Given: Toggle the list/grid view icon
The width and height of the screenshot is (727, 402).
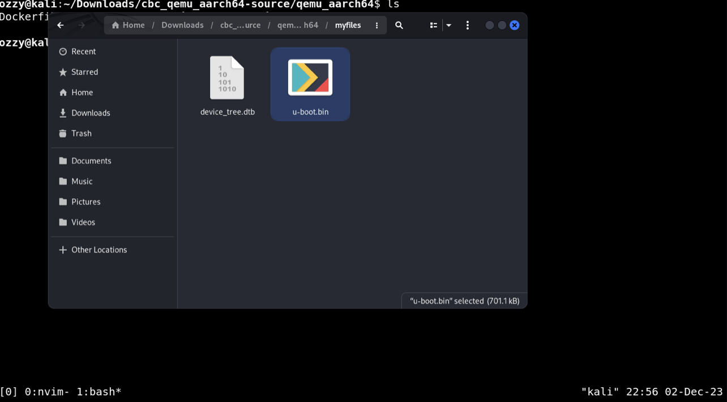Looking at the screenshot, I should tap(434, 25).
